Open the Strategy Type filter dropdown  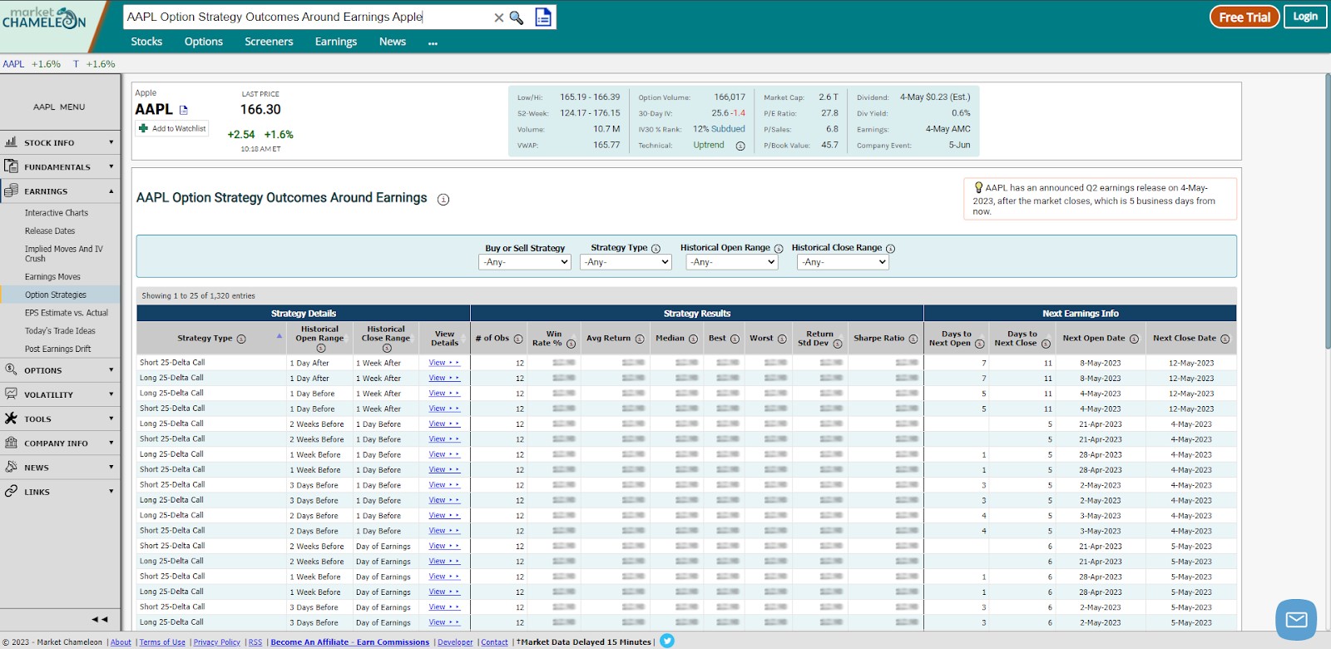tap(626, 262)
